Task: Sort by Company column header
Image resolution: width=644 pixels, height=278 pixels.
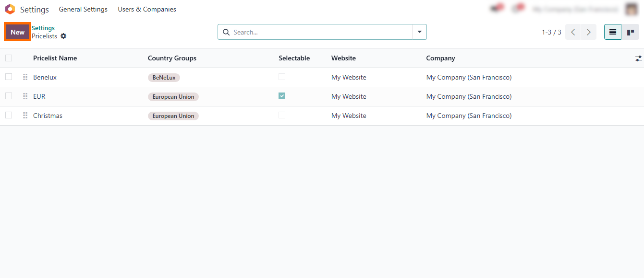Action: click(441, 58)
